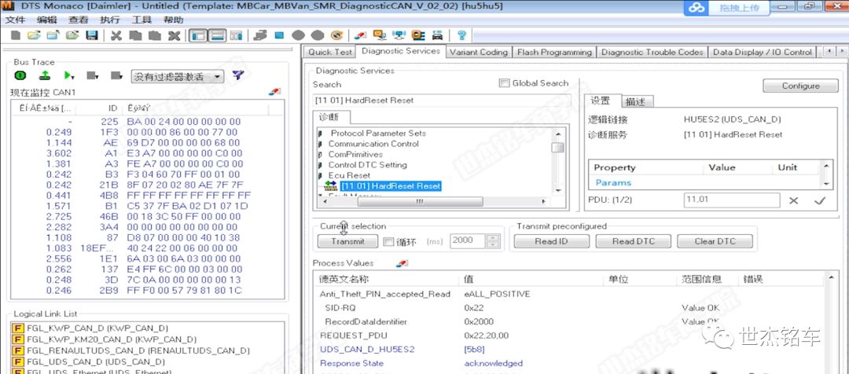Collapse the Ecu Reset tree node
Viewport: 849px width, 374px height.
321,175
